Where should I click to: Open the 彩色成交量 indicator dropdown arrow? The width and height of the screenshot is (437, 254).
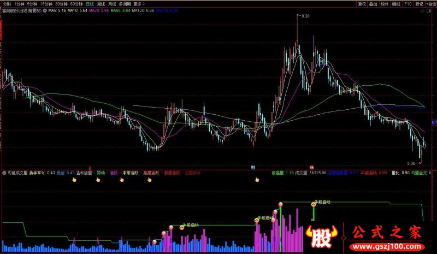4,173
